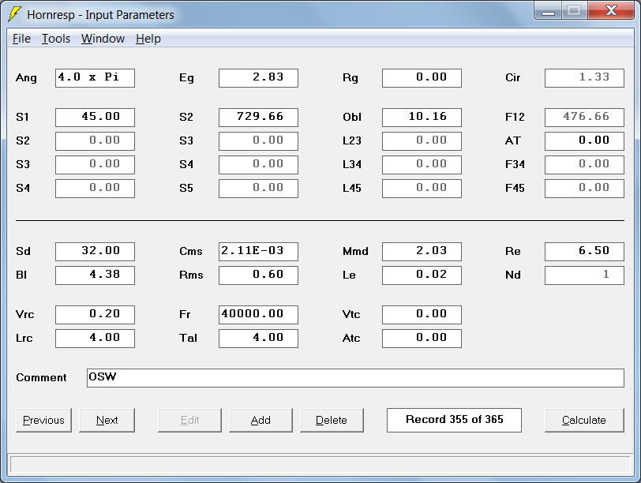Viewport: 641px width, 483px height.
Task: Click the L45 input field
Action: click(x=422, y=189)
